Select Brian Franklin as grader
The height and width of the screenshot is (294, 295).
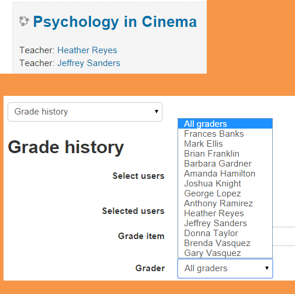pyautogui.click(x=225, y=154)
